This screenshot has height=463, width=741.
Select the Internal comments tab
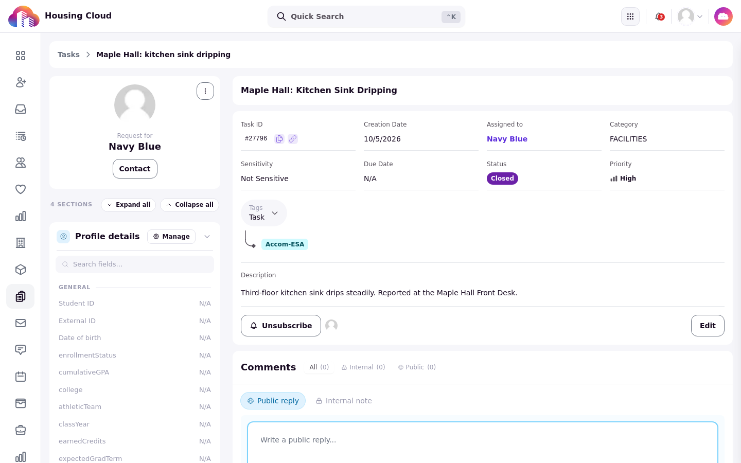363,367
